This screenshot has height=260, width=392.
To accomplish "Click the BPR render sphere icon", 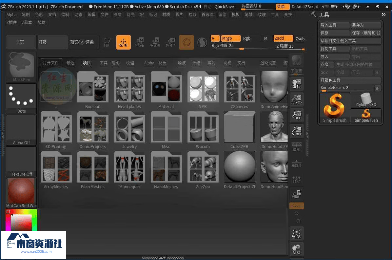I will click(297, 60).
